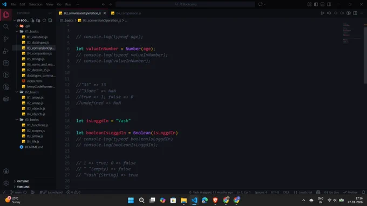This screenshot has width=367, height=206.
Task: Open the Run menu
Action: (68, 4)
